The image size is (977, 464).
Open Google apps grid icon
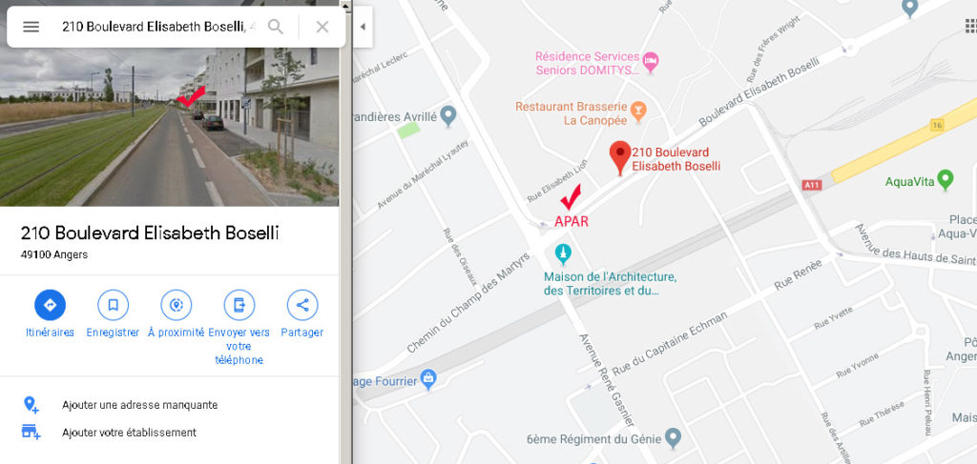pos(970,26)
